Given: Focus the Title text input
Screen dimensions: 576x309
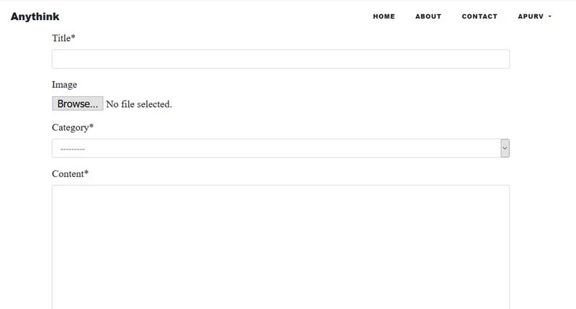Looking at the screenshot, I should pos(281,59).
